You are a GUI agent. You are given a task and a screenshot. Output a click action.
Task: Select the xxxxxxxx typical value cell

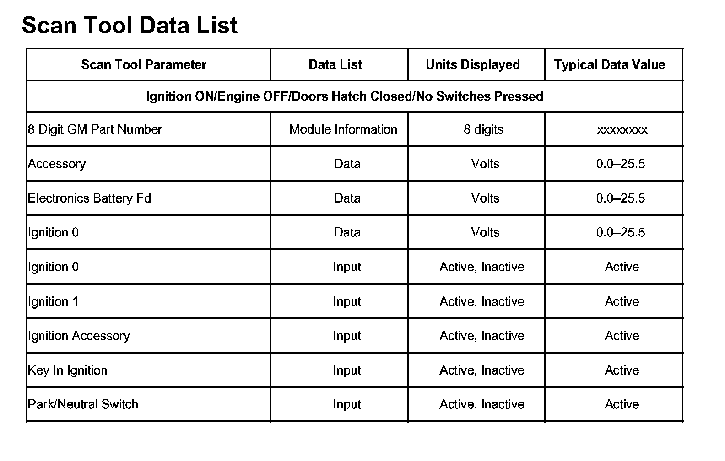(x=622, y=130)
